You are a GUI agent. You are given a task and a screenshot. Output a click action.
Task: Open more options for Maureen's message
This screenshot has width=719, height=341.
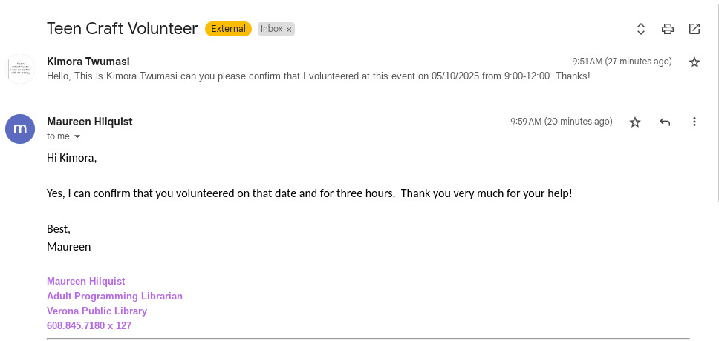[694, 122]
